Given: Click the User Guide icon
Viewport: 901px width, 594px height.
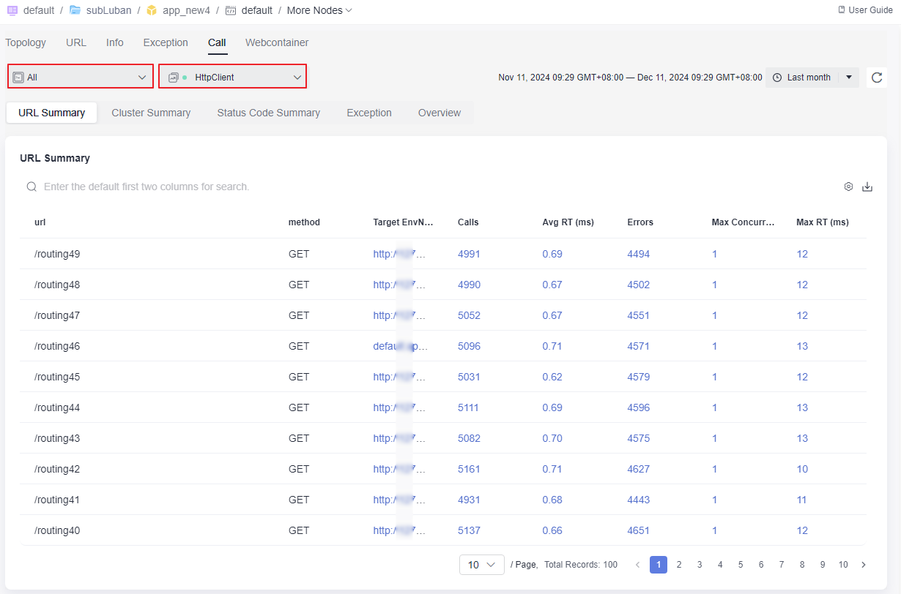Looking at the screenshot, I should click(x=842, y=10).
